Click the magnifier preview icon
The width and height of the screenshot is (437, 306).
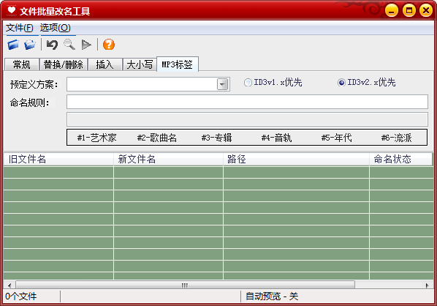point(69,45)
